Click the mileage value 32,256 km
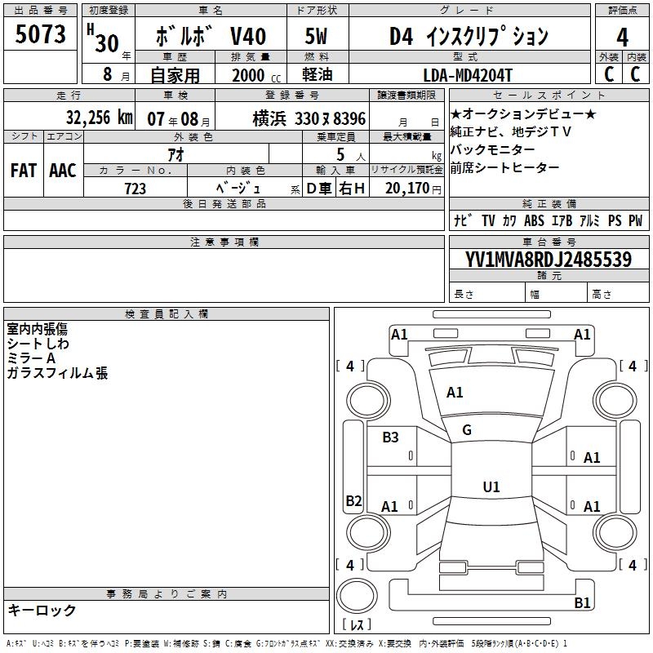This screenshot has width=653, height=653. [100, 118]
